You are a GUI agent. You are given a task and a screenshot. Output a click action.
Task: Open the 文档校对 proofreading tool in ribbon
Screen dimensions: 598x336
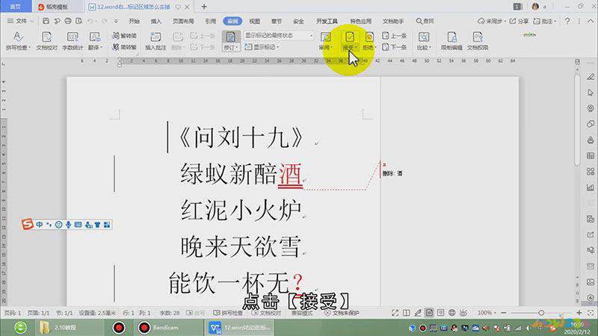point(46,41)
